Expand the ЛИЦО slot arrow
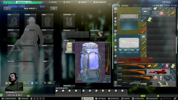This screenshot has width=178, height=100. 53,15
